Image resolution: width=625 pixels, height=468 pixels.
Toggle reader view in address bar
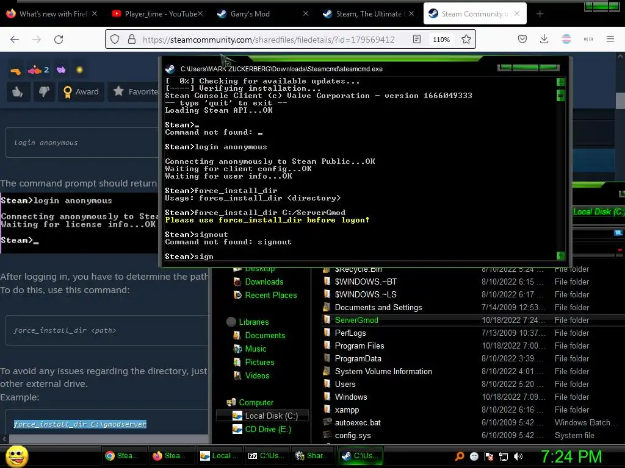tap(416, 40)
